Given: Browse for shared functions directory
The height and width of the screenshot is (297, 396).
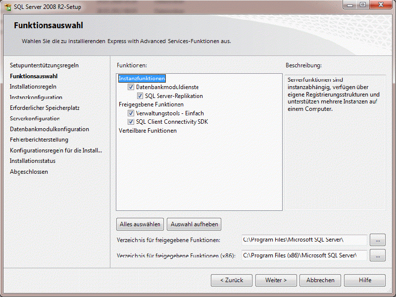Looking at the screenshot, I should point(378,240).
